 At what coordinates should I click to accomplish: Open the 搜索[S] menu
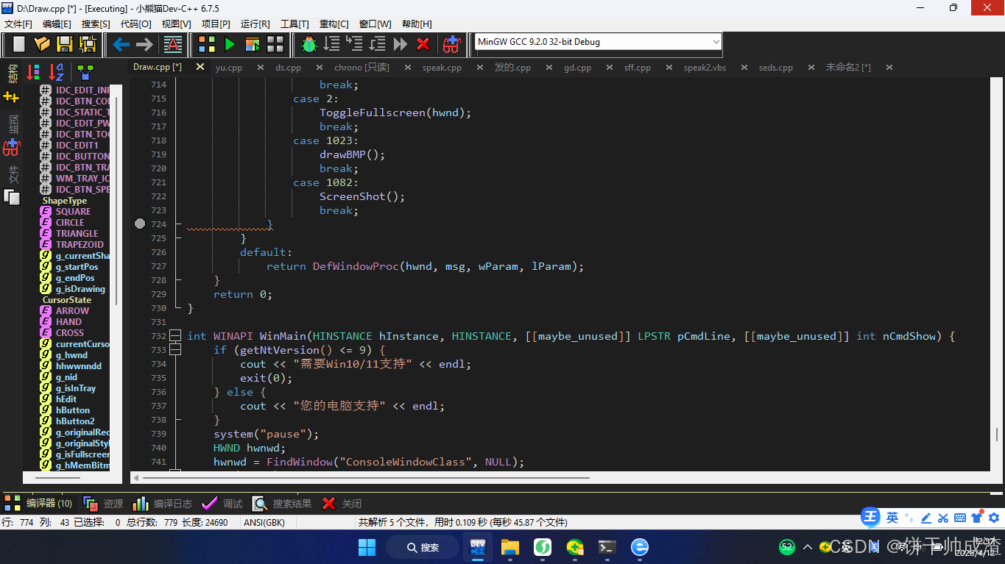(x=96, y=24)
